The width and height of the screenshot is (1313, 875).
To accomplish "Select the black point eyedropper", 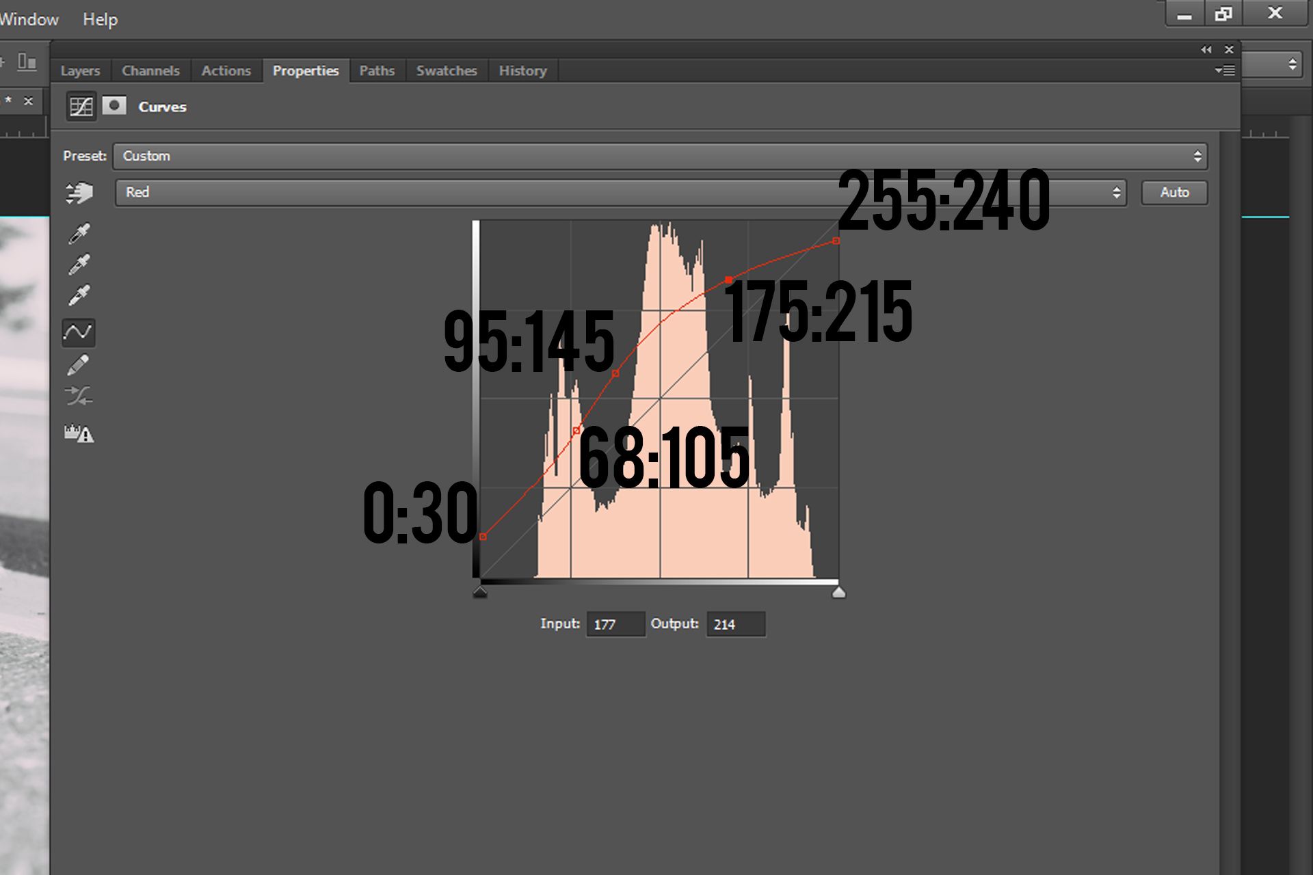I will (x=79, y=232).
